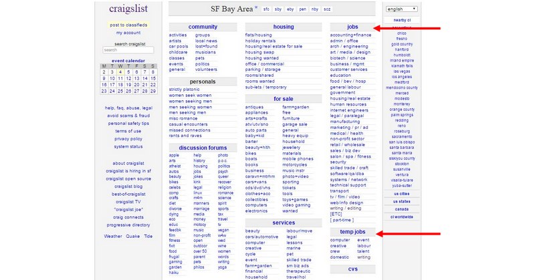
Task: Open the english language dropdown
Action: pos(402,9)
